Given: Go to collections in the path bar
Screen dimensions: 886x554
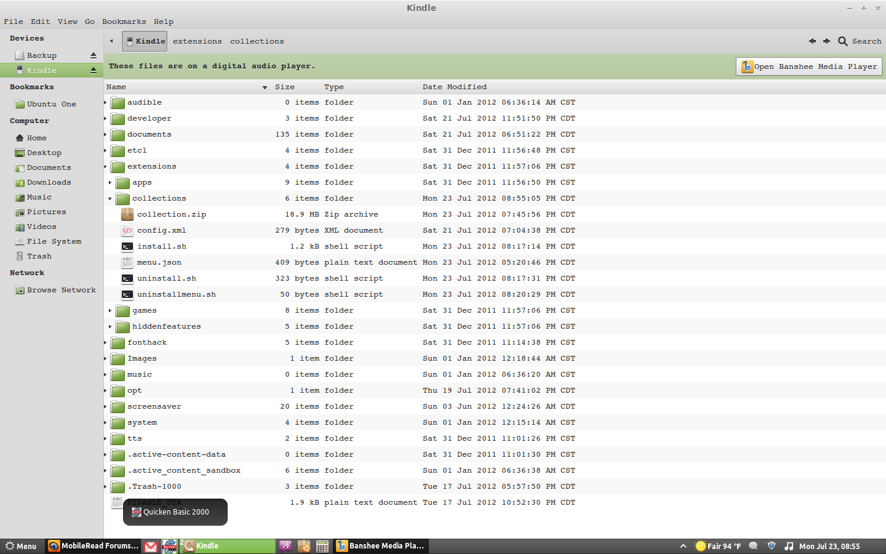Looking at the screenshot, I should (x=257, y=41).
